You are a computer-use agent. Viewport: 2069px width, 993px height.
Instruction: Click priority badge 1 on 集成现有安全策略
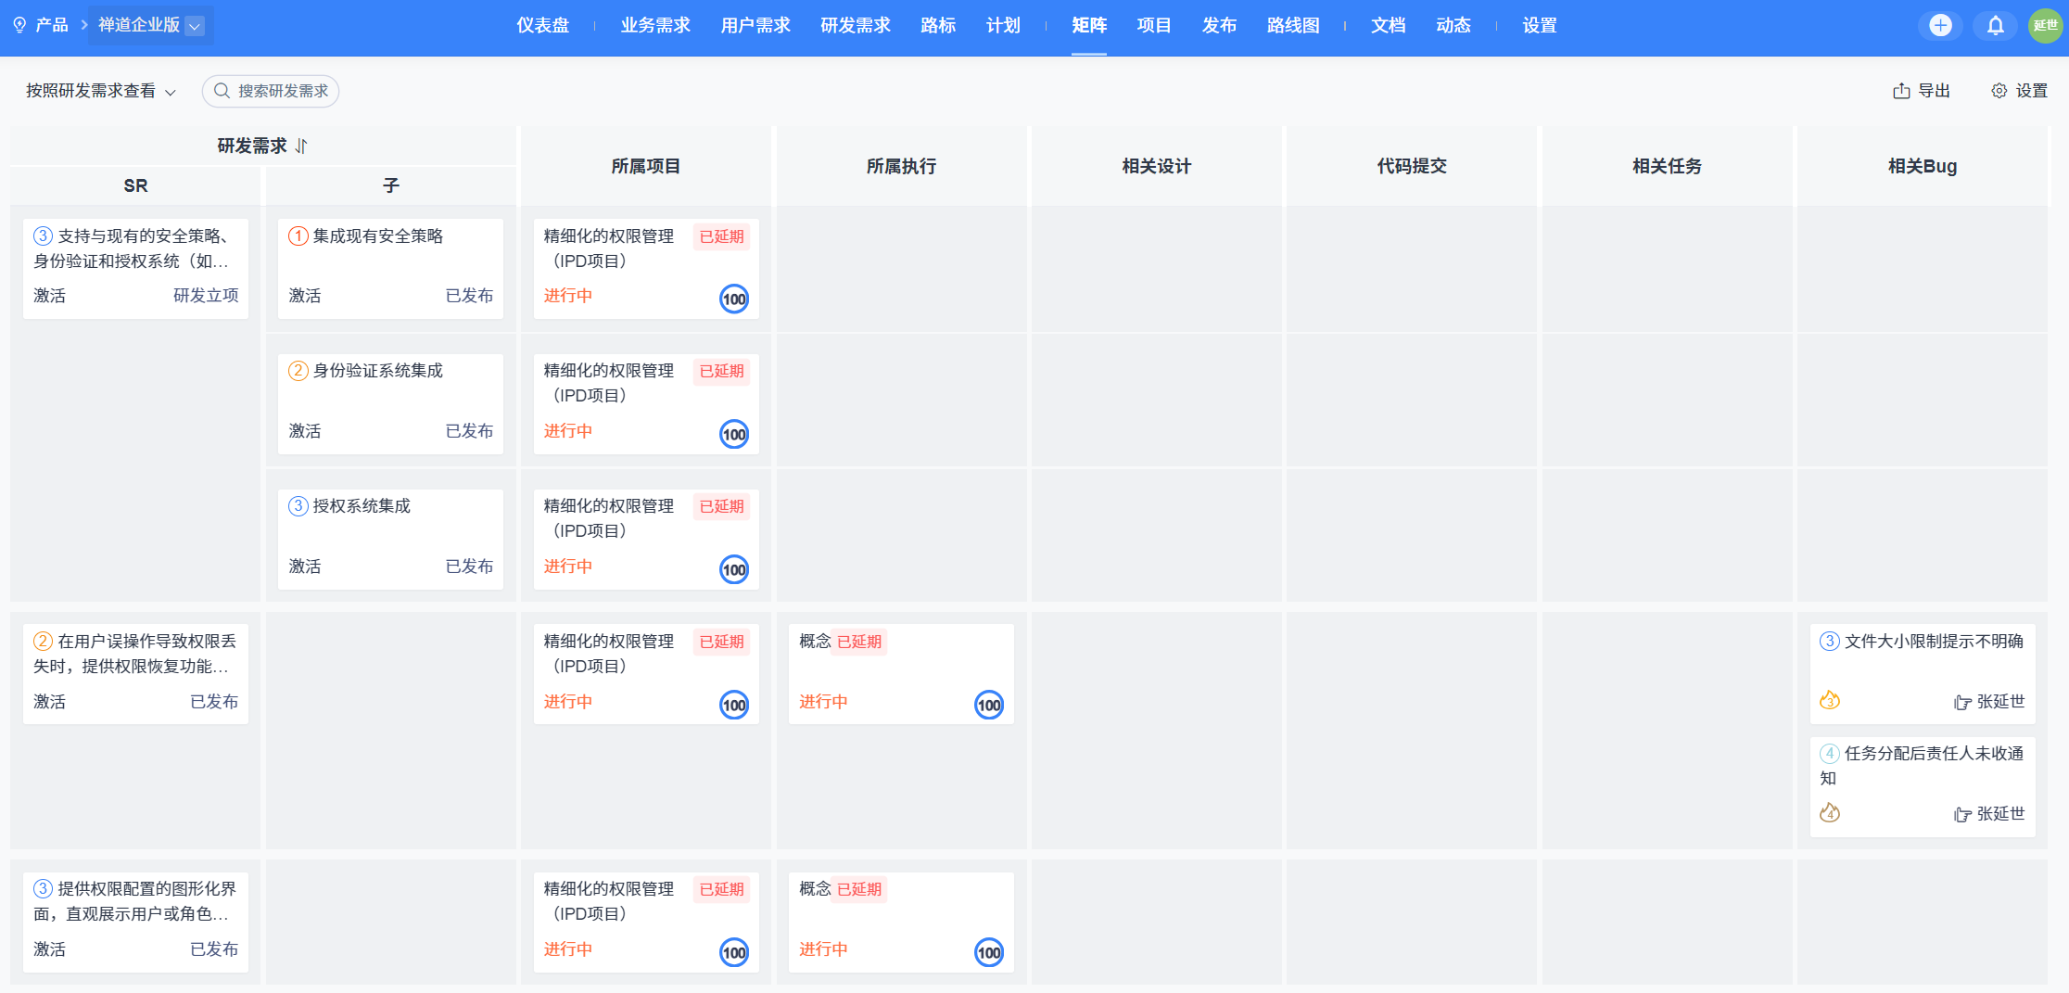(x=298, y=236)
